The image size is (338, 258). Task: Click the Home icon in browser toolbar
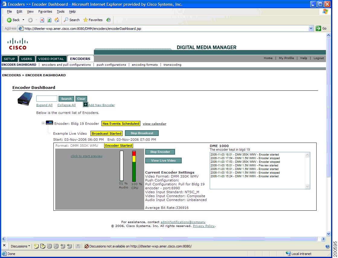[57, 20]
